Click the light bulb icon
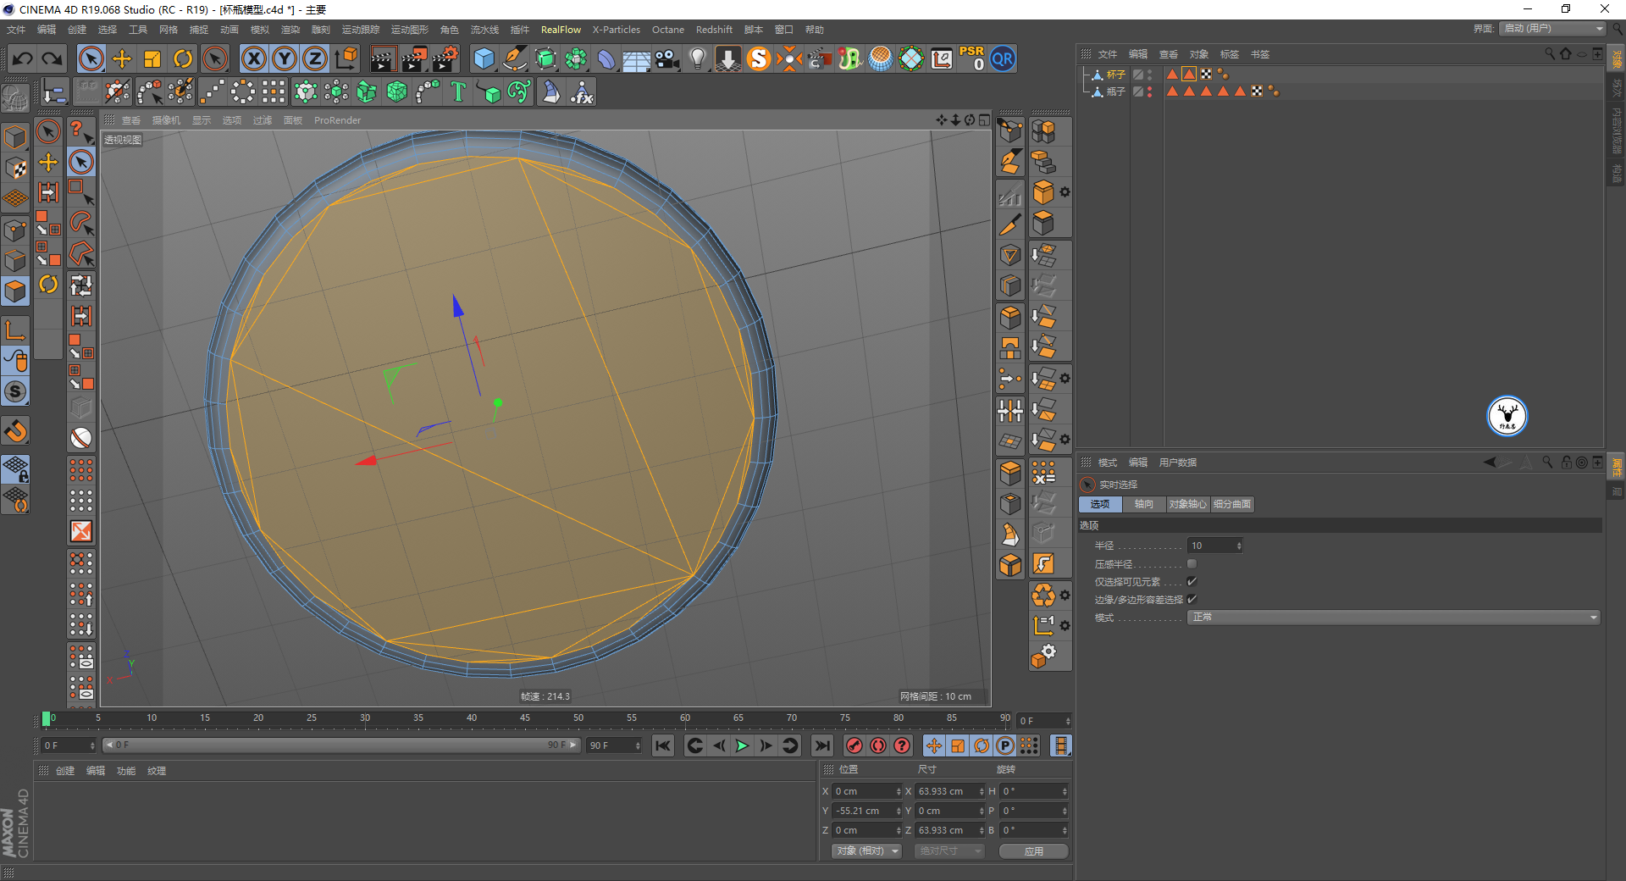Screen dimensions: 1626x881 coord(697,58)
